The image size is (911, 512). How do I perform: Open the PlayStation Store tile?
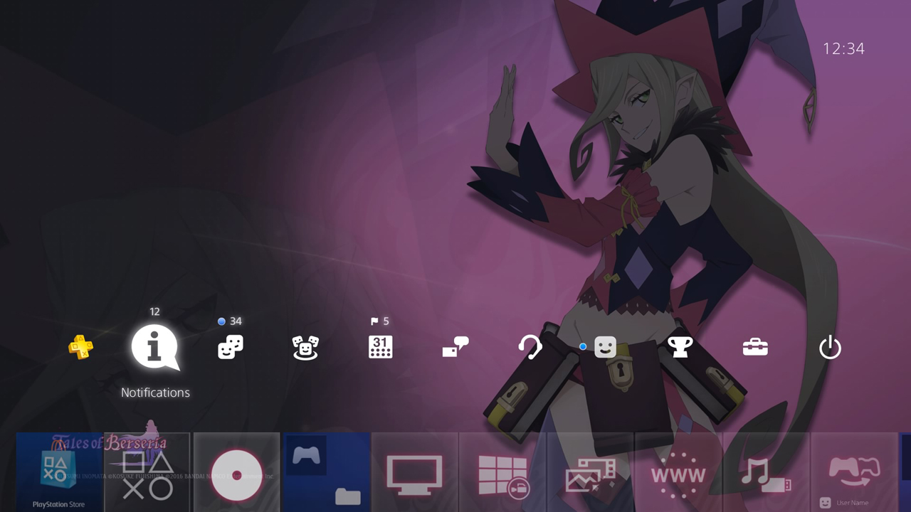tap(59, 472)
